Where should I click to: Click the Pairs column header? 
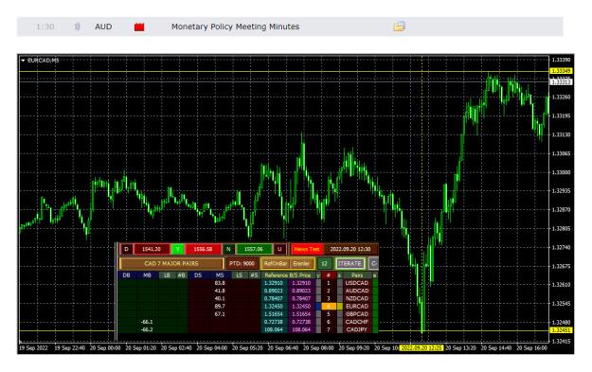pyautogui.click(x=357, y=275)
